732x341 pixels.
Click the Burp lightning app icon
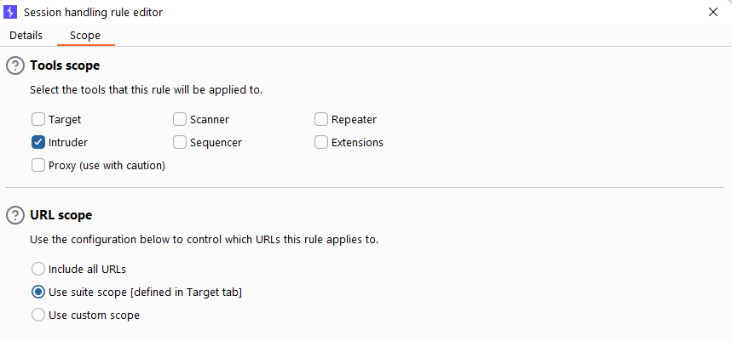pyautogui.click(x=10, y=12)
